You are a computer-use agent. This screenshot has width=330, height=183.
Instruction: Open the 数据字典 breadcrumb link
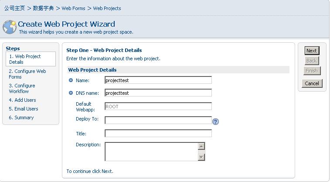pos(43,8)
